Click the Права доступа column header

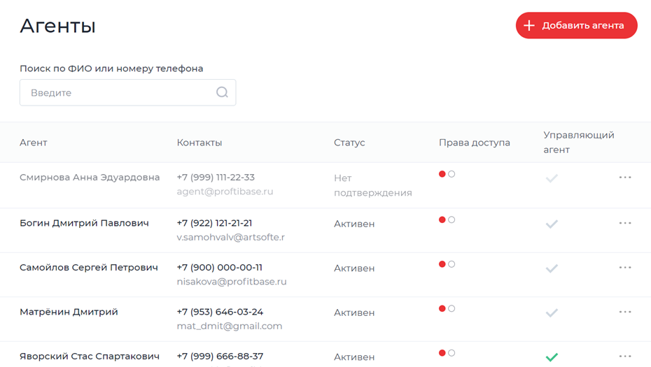pos(474,143)
